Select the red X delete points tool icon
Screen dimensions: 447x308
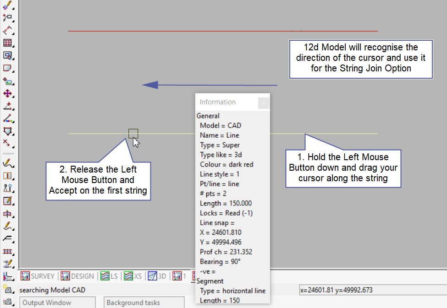click(7, 143)
